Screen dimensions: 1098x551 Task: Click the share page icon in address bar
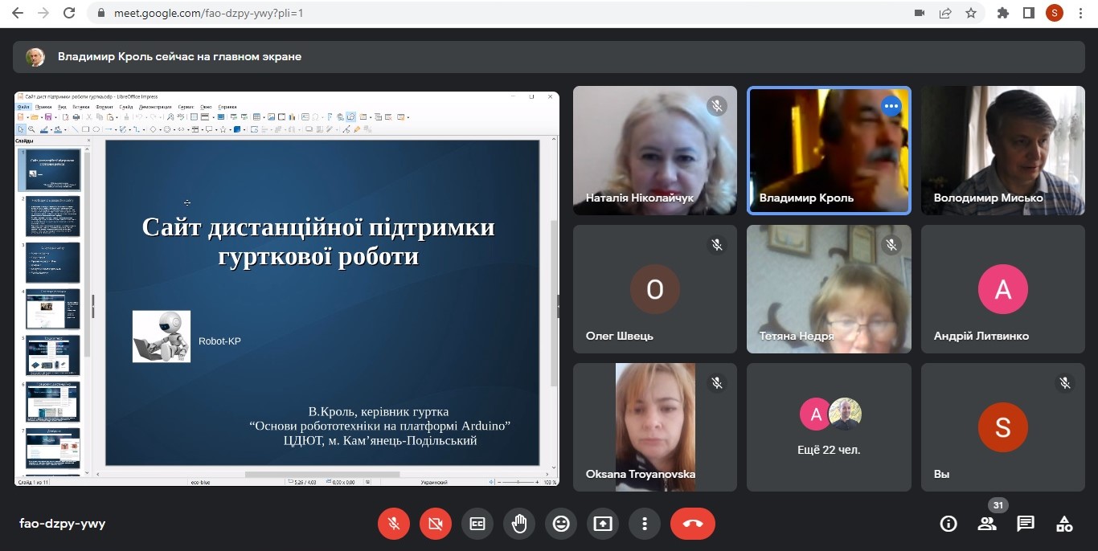[945, 13]
